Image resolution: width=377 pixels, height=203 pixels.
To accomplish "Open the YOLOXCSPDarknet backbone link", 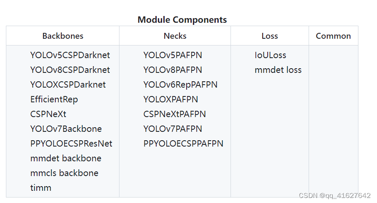I will point(68,85).
